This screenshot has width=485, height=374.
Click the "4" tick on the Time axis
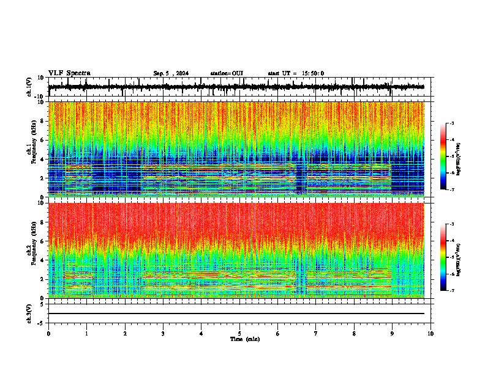point(201,334)
